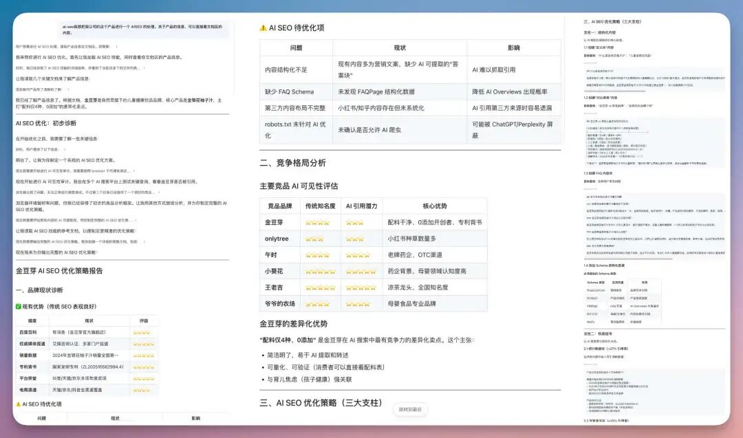Click the FAQPage badge in the right sidebar table
Viewport: 743px width, 438px height.
(x=592, y=306)
